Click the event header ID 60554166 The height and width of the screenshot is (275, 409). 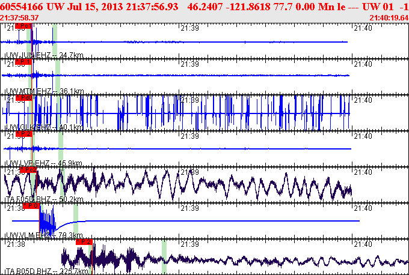22,7
